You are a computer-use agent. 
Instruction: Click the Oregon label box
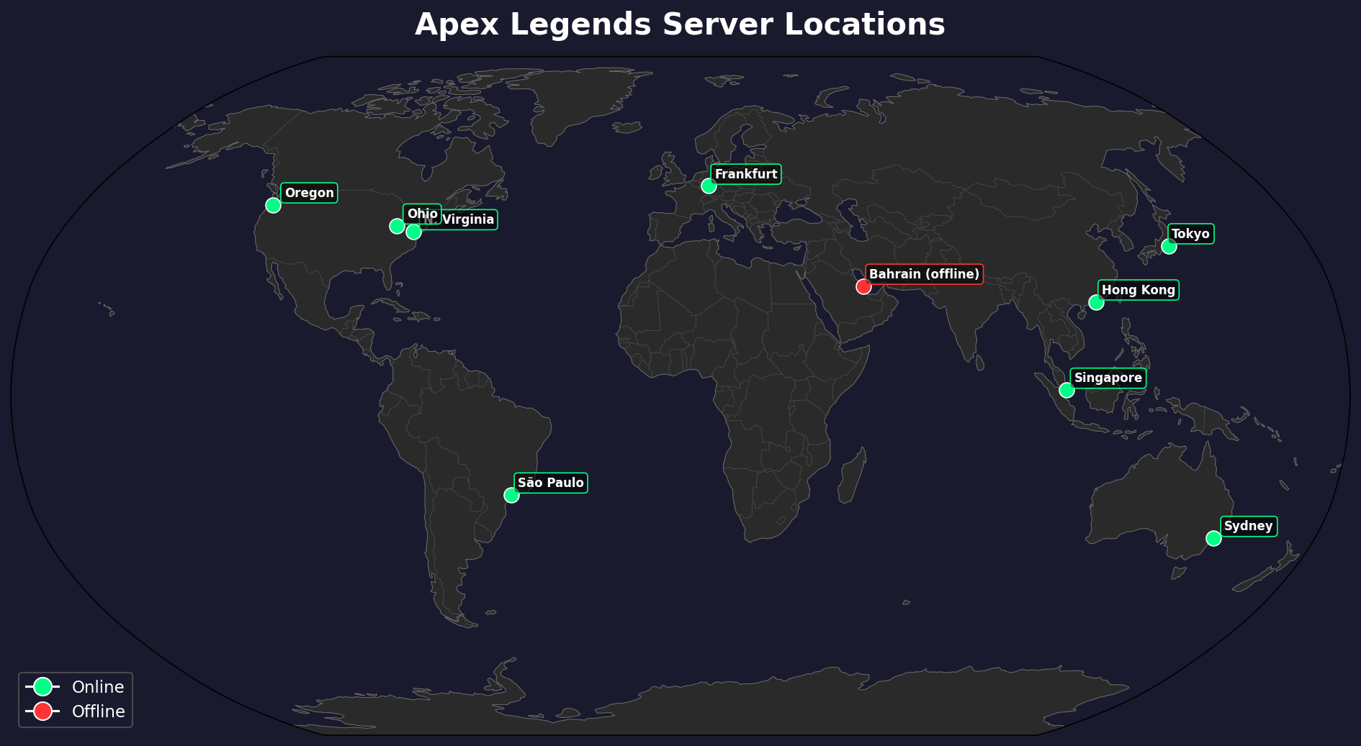click(310, 193)
